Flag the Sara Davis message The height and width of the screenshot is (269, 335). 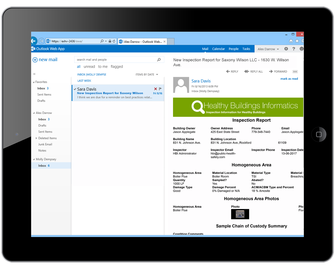click(161, 89)
